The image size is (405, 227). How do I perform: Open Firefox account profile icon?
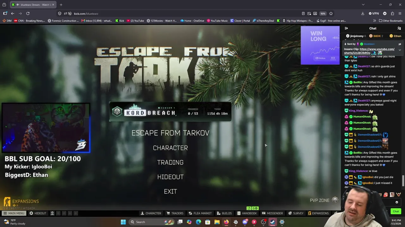pyautogui.click(x=385, y=14)
